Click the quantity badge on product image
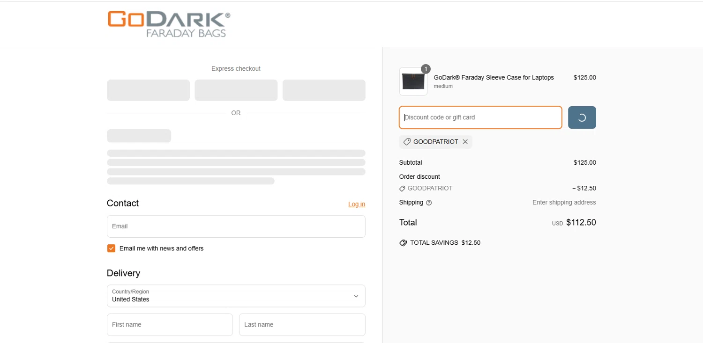Viewport: 703px width, 343px height. click(426, 69)
